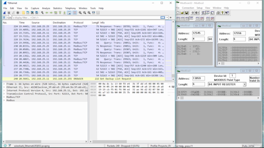The width and height of the screenshot is (264, 148).
Task: Zoom out of the packet list text
Action: pos(85,13)
